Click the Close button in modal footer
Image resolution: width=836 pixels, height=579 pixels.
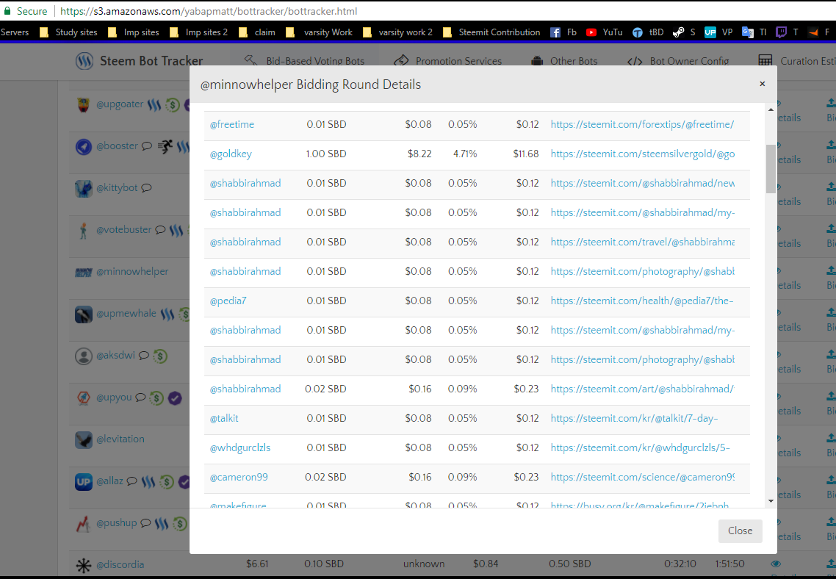[x=740, y=531]
